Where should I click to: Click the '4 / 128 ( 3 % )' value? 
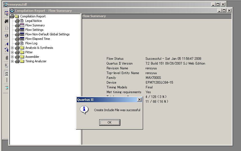click(156, 97)
